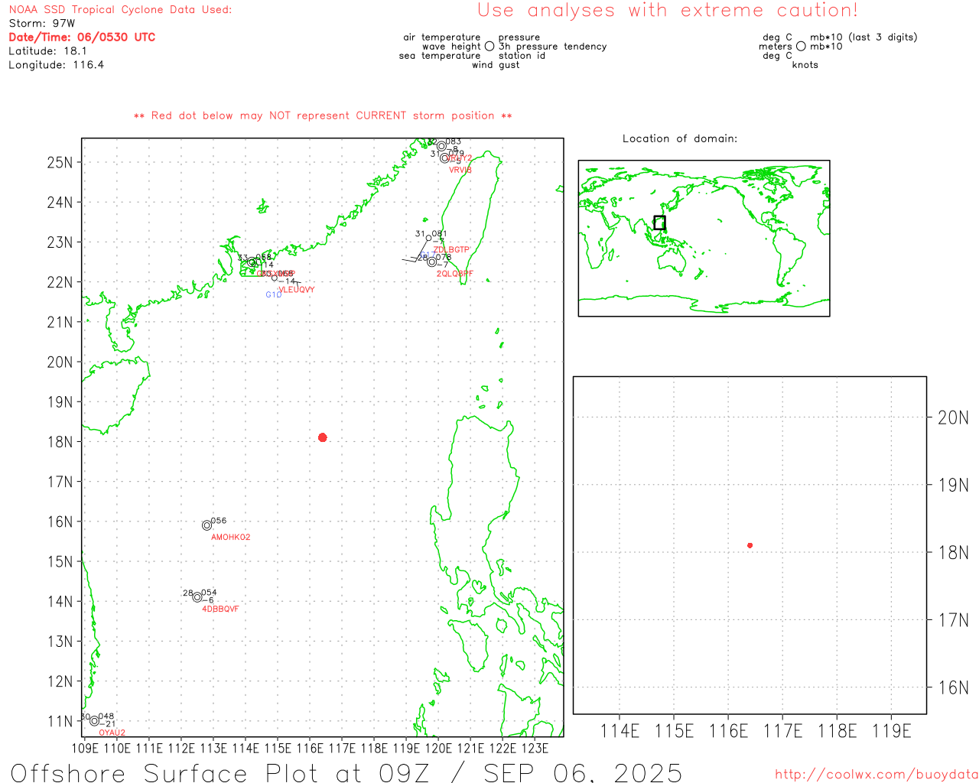979x783 pixels.
Task: Click the red storm position dot on main map
Action: click(323, 437)
